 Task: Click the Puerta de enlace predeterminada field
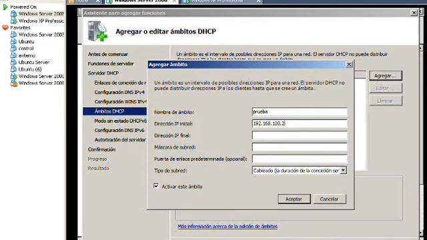[x=300, y=159]
